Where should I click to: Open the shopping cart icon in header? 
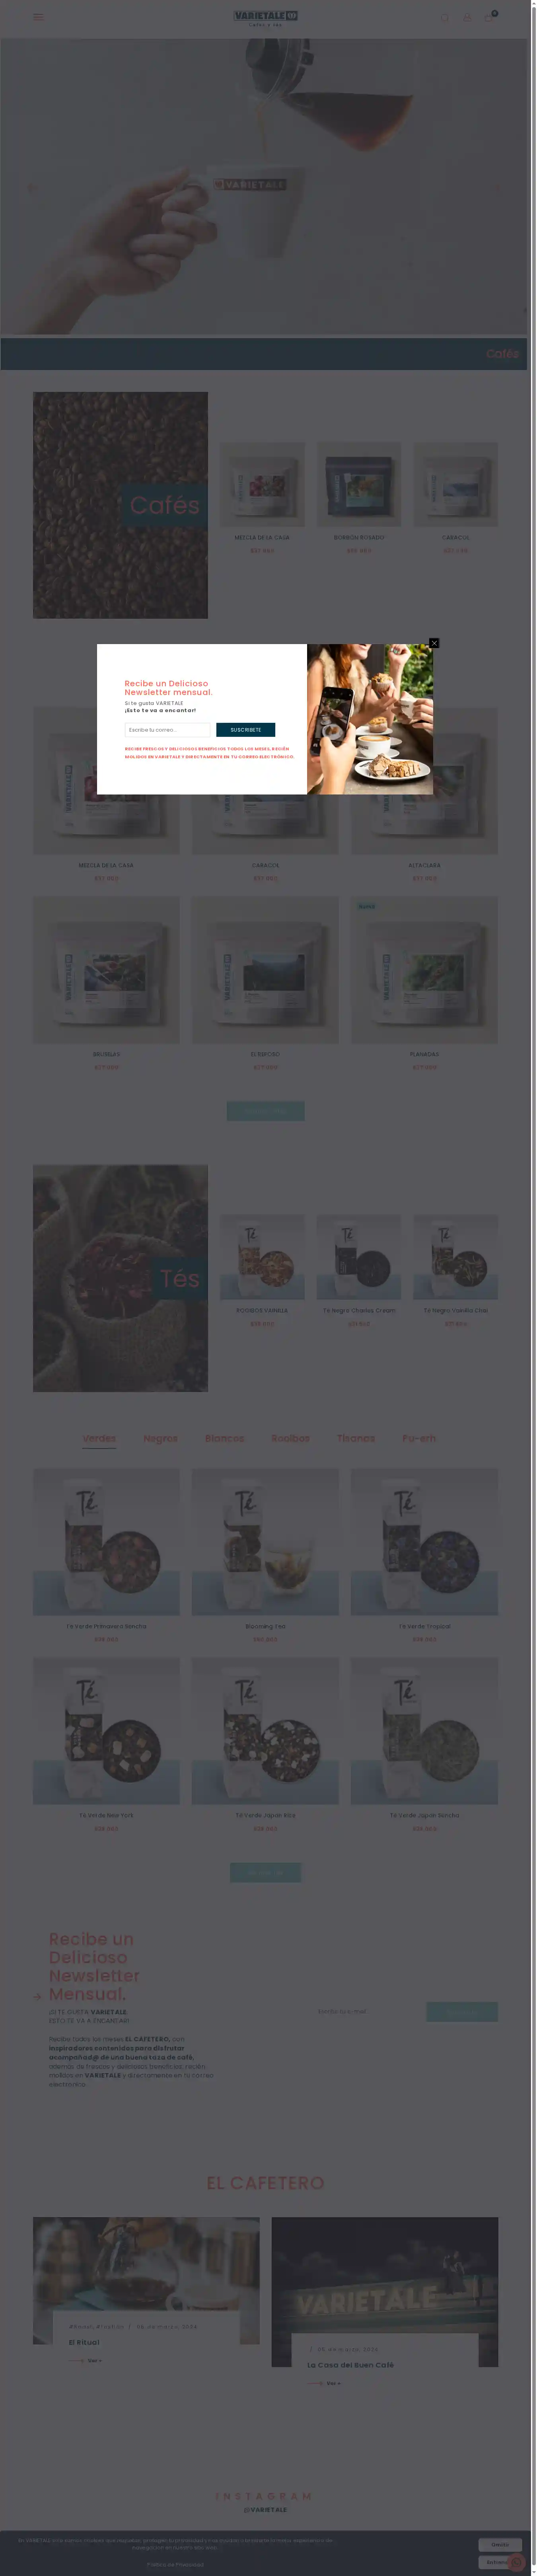click(x=489, y=17)
